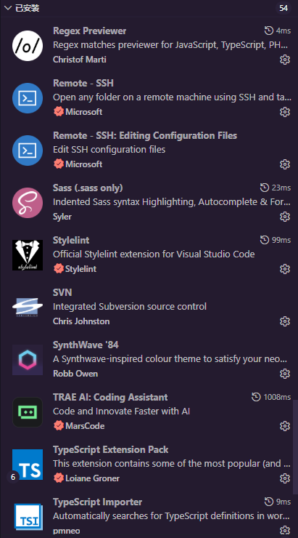Click the Microsoft publisher under Remote - SSH
Screen dimensions: 298x538
point(84,112)
